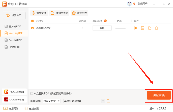Click 添加文件夹 to add a folder
173x112 pixels.
click(59, 13)
